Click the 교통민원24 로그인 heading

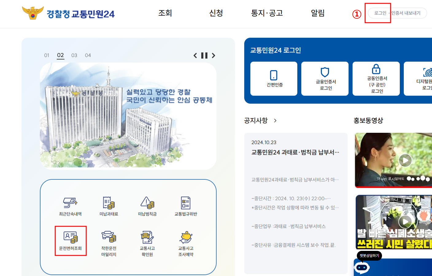276,50
